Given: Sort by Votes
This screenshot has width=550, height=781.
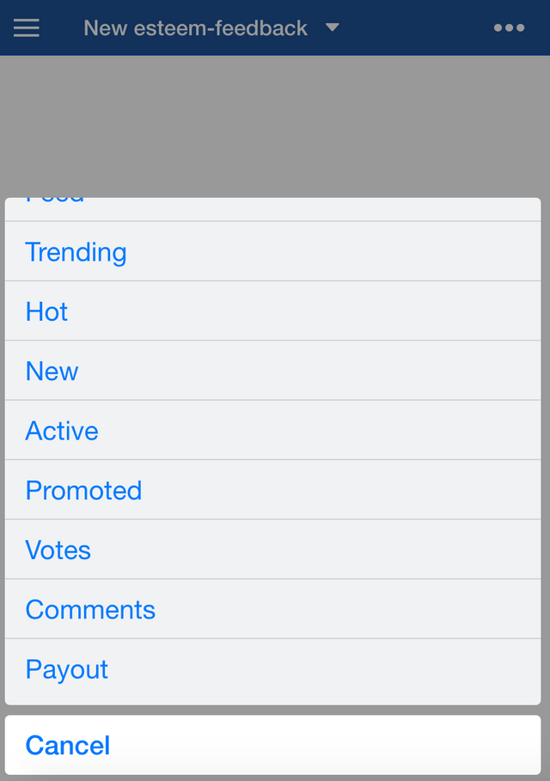Looking at the screenshot, I should [272, 550].
